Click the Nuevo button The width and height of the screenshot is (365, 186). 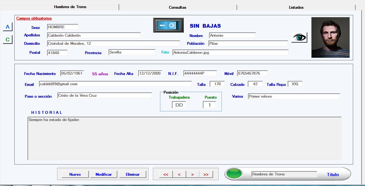click(75, 174)
